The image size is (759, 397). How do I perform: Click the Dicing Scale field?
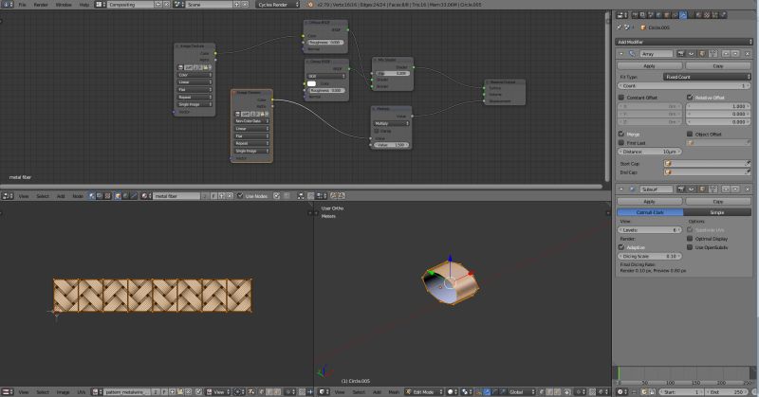[x=650, y=256]
